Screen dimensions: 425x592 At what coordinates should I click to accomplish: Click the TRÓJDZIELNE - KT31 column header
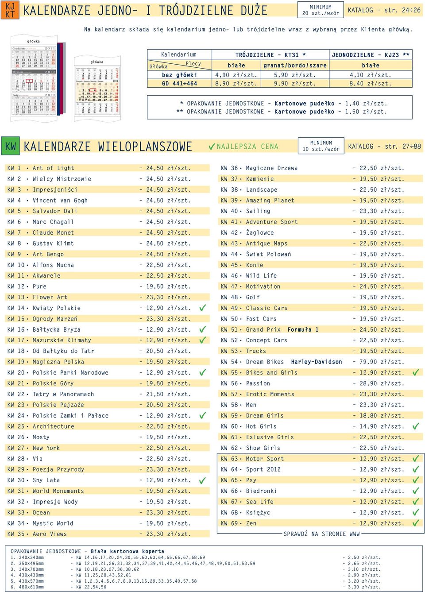coord(270,55)
